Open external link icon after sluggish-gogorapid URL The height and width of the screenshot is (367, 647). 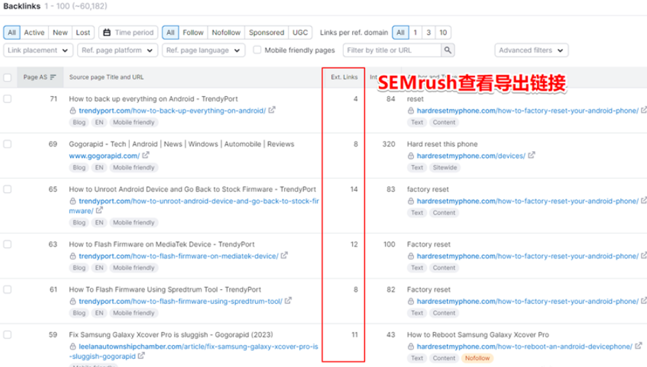point(141,355)
